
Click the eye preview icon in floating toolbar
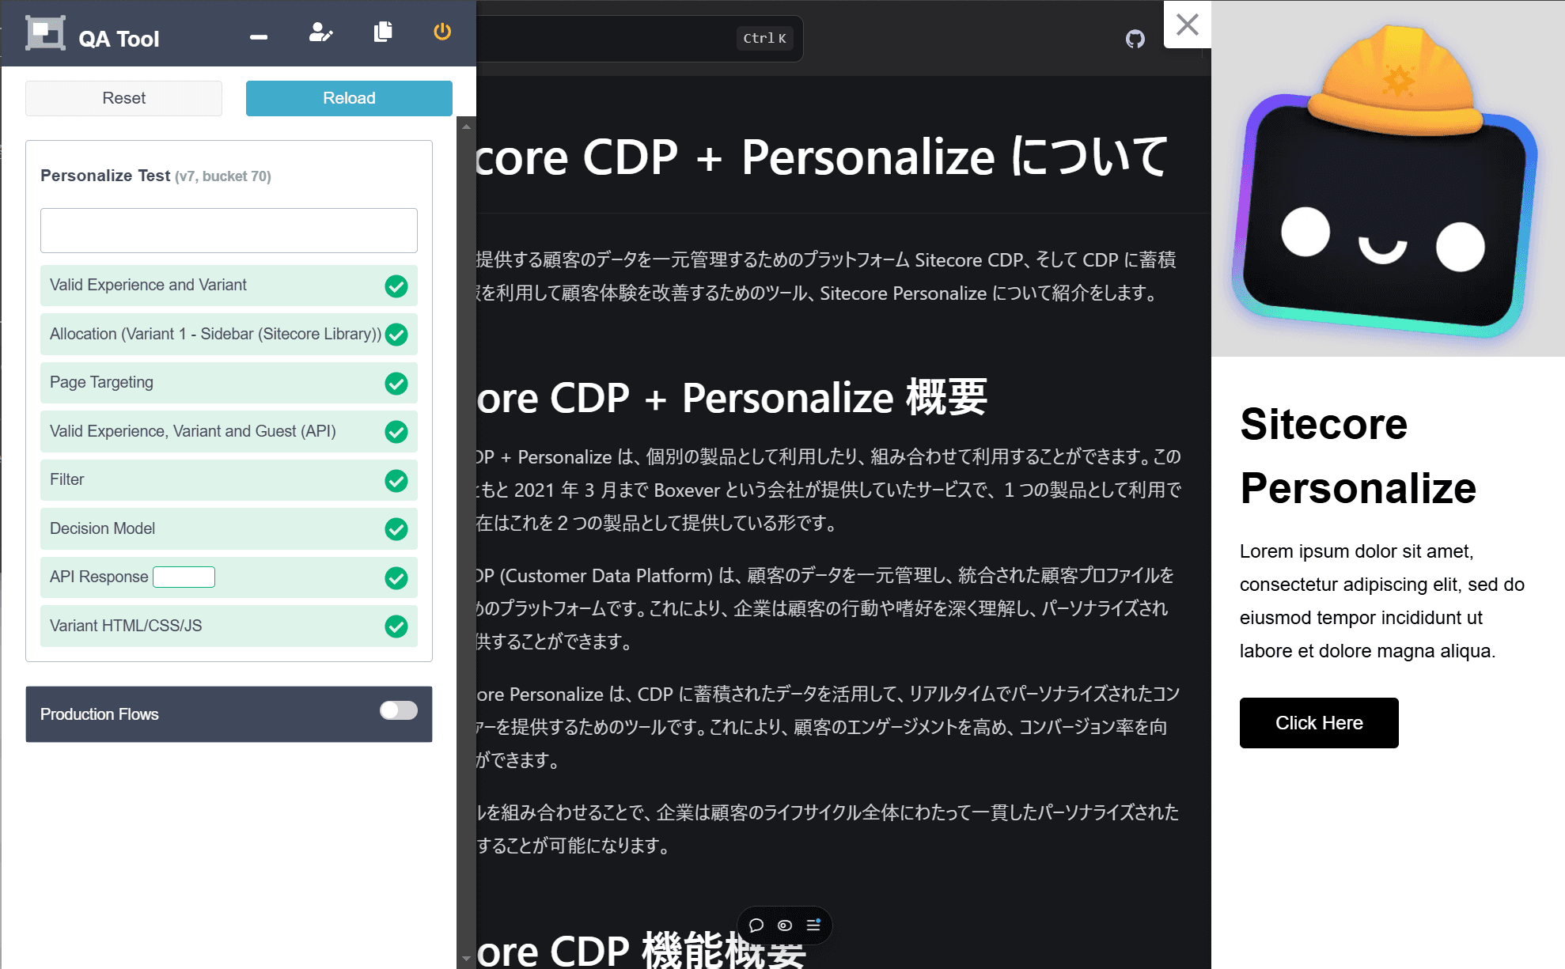pos(785,925)
